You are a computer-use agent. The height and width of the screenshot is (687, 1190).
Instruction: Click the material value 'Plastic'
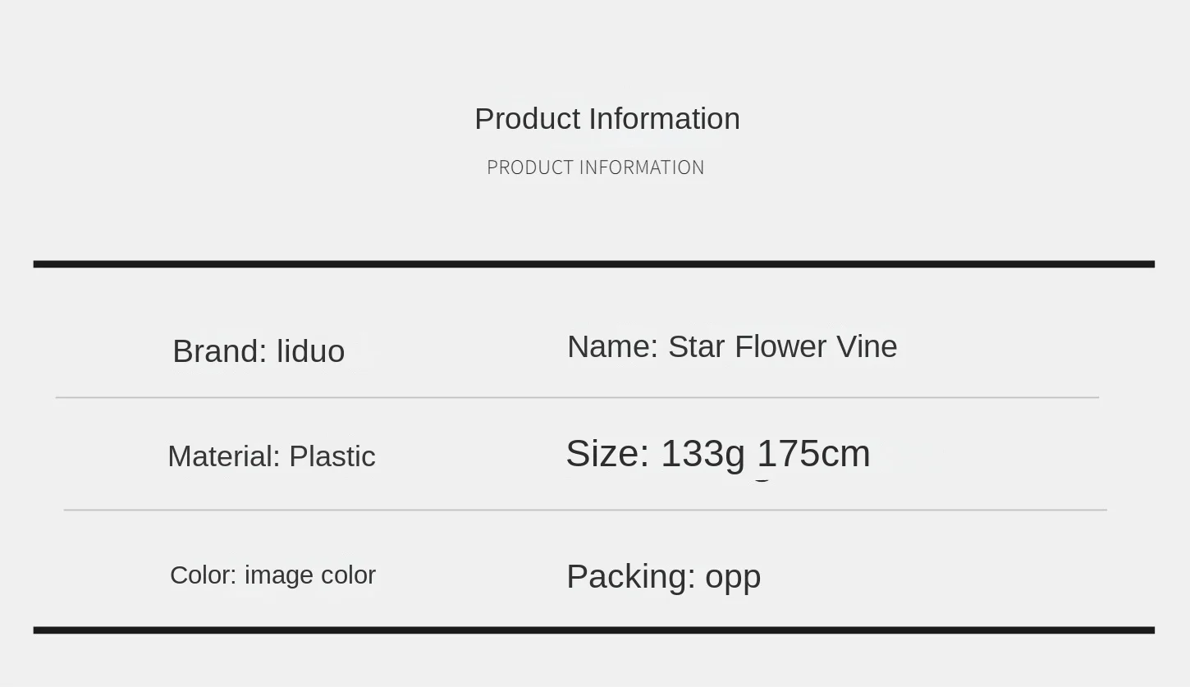click(332, 456)
